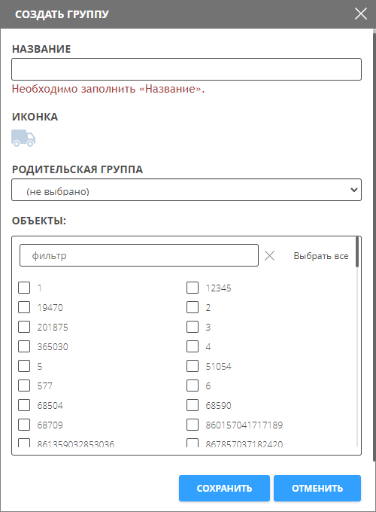Viewport: 376px width, 512px height.
Task: Focus the Название input field
Action: point(186,69)
